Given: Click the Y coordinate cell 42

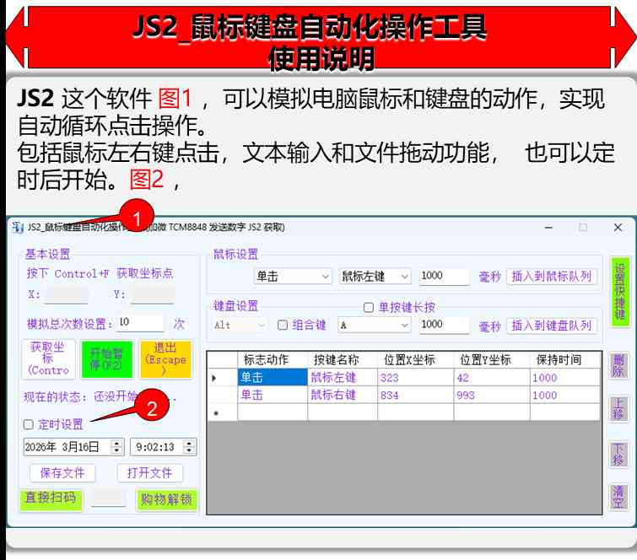Looking at the screenshot, I should [x=492, y=377].
